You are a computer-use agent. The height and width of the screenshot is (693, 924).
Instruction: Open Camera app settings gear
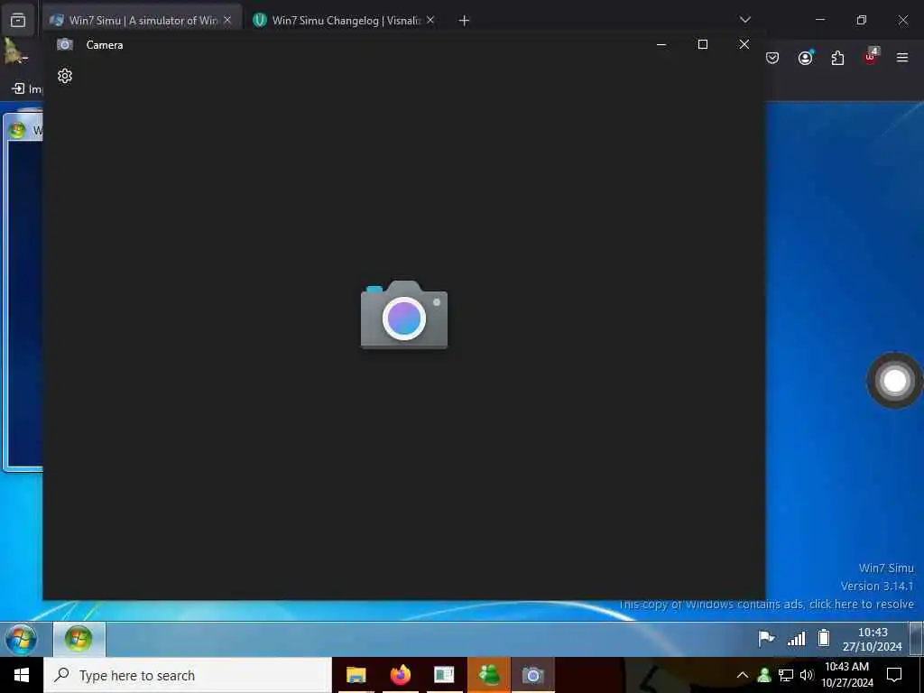click(x=65, y=76)
